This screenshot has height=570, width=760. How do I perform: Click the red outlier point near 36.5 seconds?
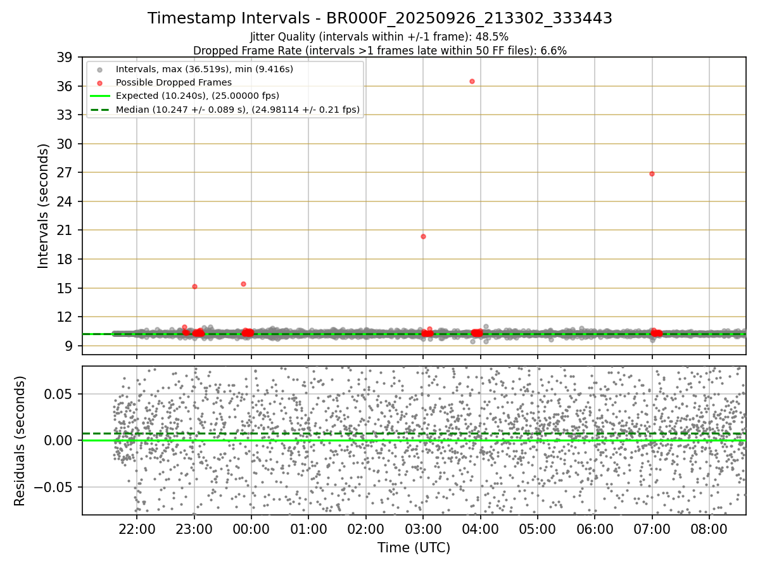472,81
